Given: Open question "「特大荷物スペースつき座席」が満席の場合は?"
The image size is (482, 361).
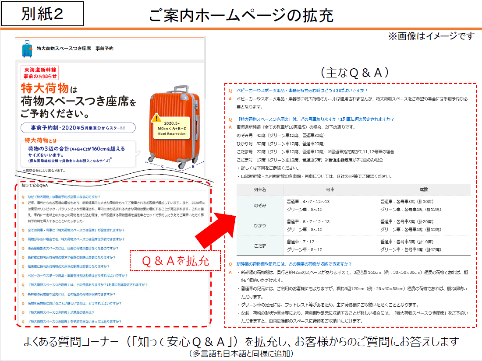Looking at the screenshot, I should (x=61, y=312).
